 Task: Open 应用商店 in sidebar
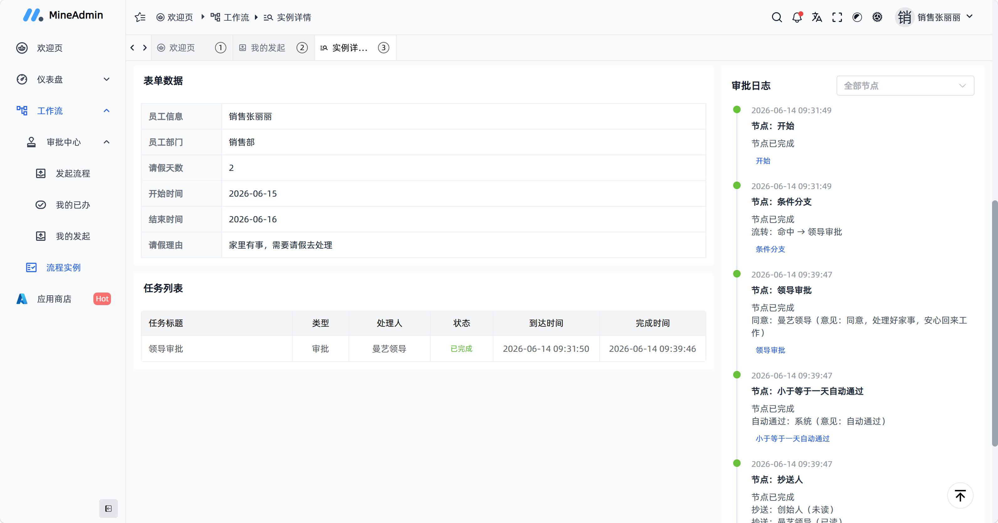coord(63,299)
